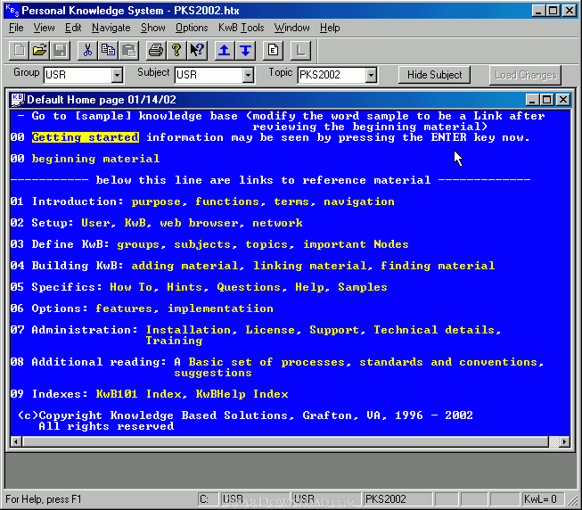
Task: Open the Navigate menu
Action: click(x=111, y=28)
